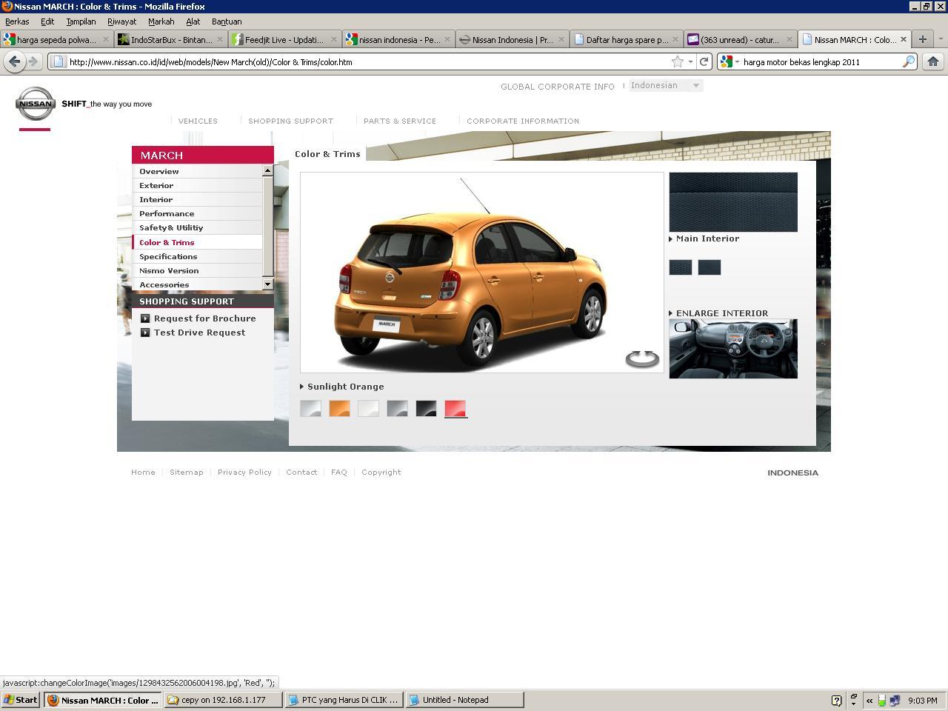This screenshot has height=711, width=948.
Task: Open VEHICLES navigation item
Action: (198, 121)
